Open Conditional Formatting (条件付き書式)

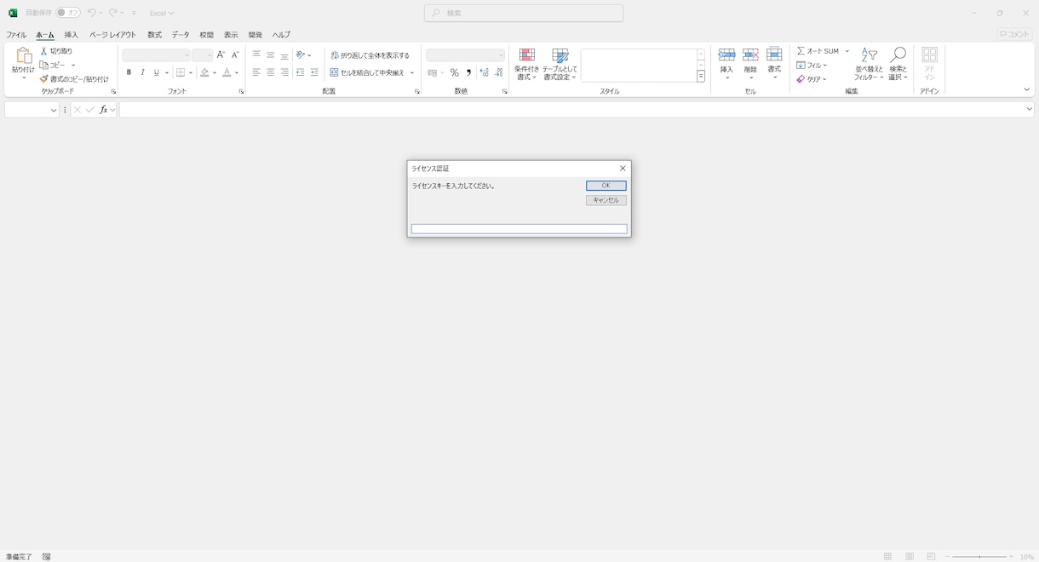[x=527, y=65]
